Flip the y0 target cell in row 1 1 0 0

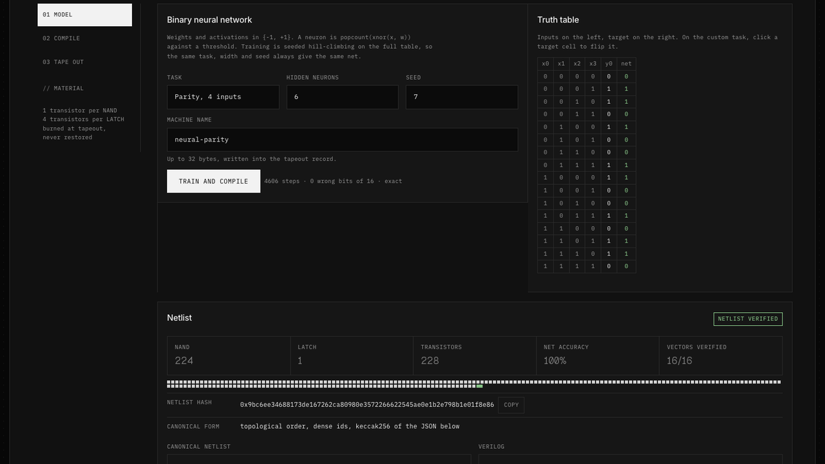[609, 228]
